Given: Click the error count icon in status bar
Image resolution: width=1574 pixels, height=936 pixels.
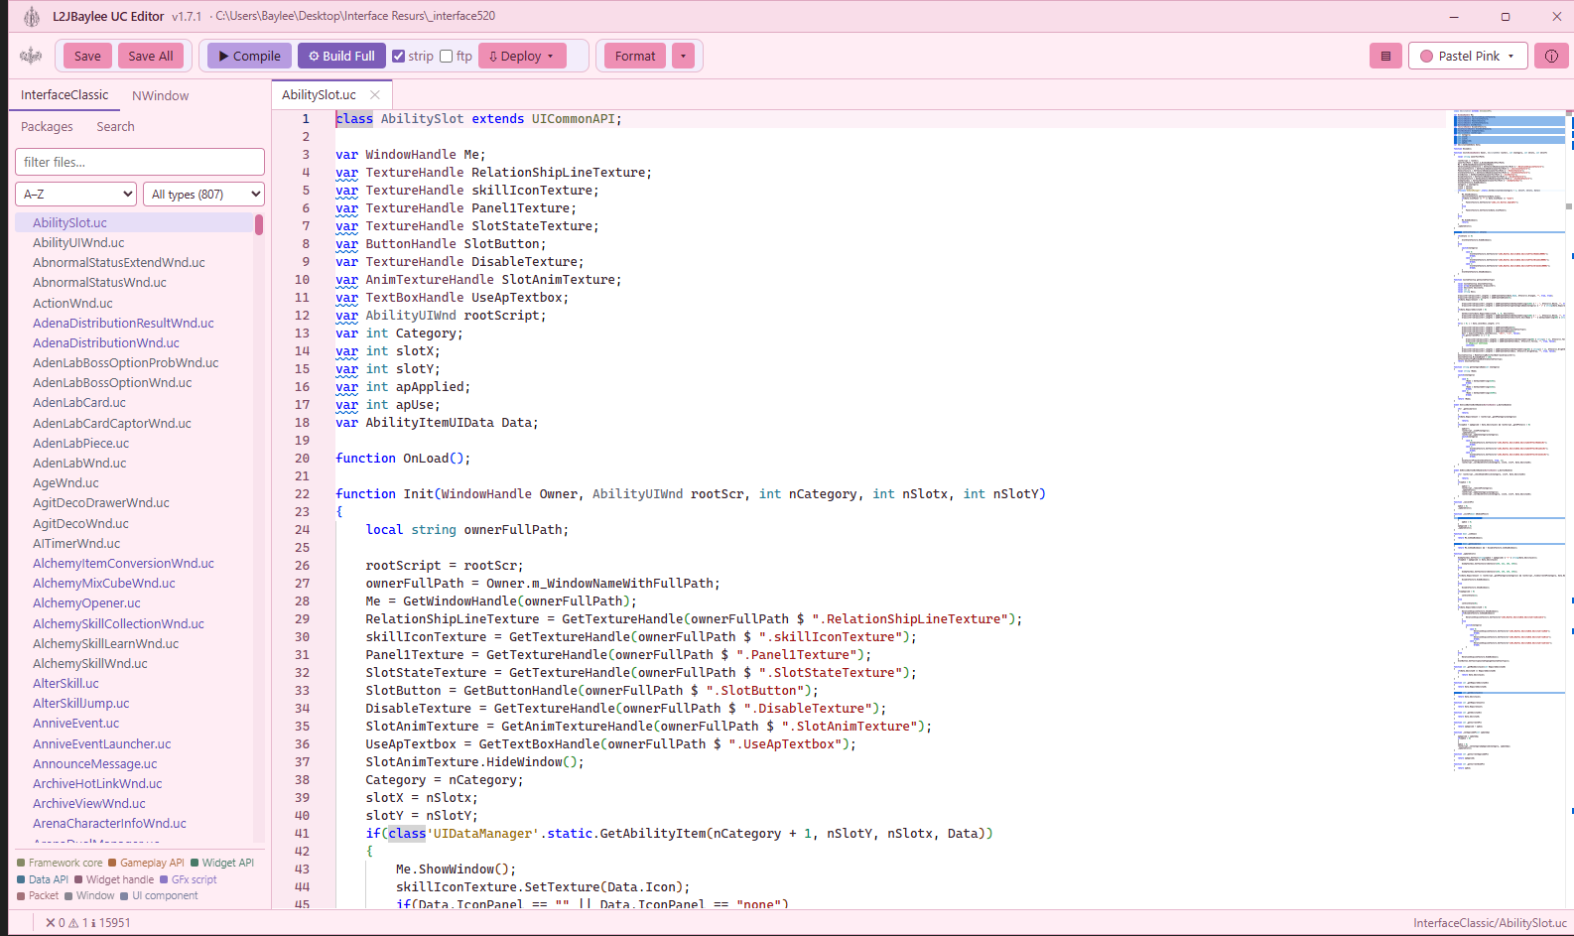Looking at the screenshot, I should click(51, 923).
